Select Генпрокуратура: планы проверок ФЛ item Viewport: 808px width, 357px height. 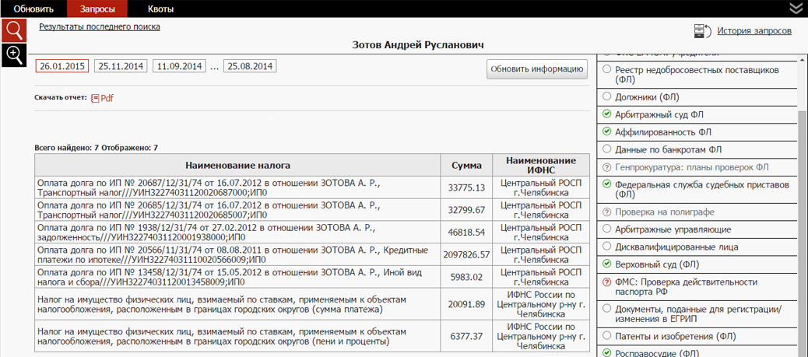tap(697, 167)
